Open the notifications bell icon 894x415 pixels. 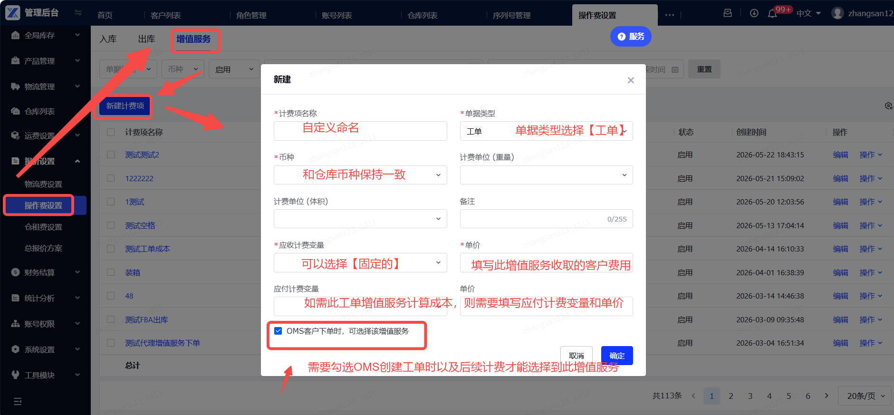(x=772, y=13)
